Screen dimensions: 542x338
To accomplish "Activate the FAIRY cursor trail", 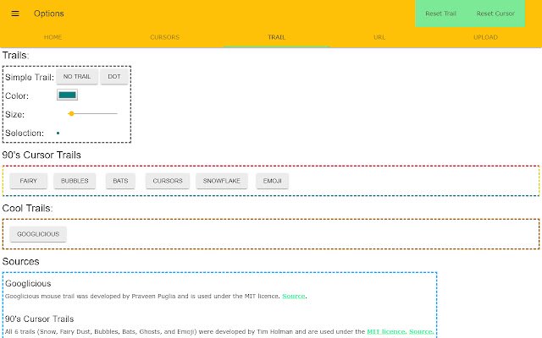I will [28, 181].
